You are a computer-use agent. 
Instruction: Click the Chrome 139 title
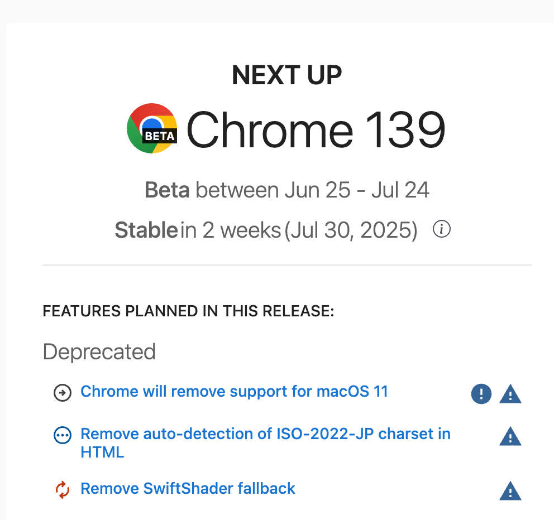pos(316,129)
